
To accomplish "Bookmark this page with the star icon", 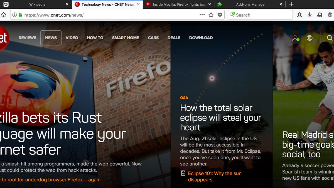I will click(x=211, y=15).
